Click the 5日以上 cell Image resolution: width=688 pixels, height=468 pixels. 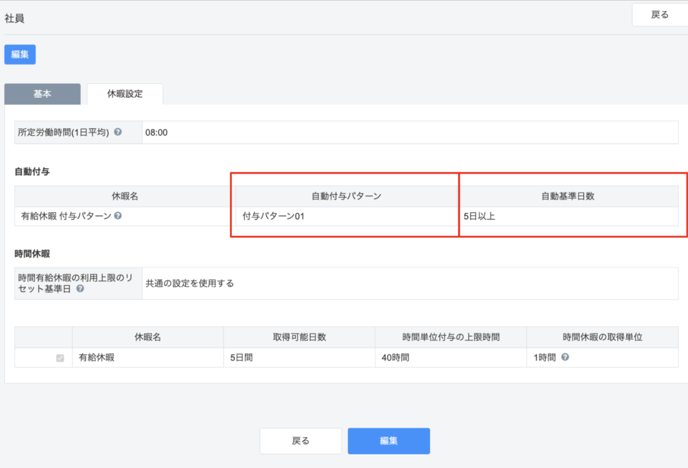[x=568, y=216]
